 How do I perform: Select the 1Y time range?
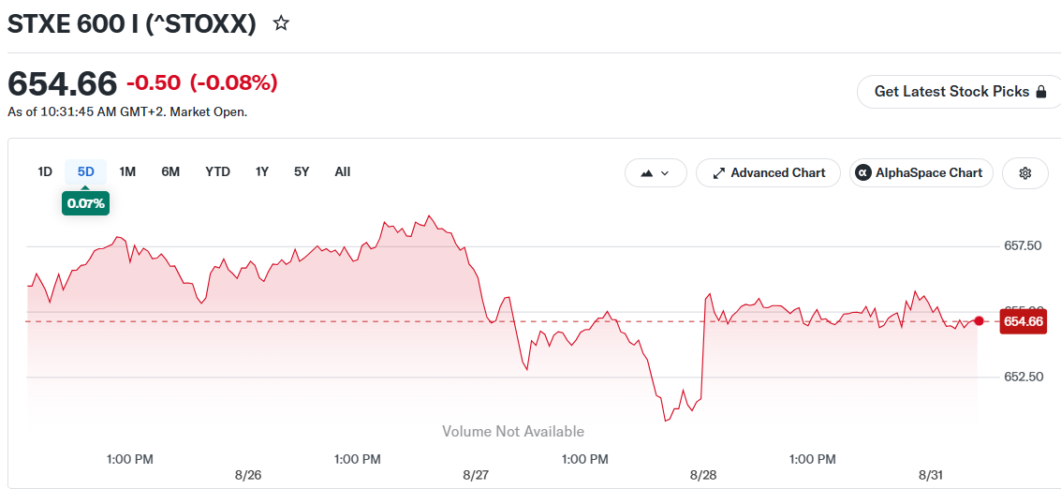(262, 172)
